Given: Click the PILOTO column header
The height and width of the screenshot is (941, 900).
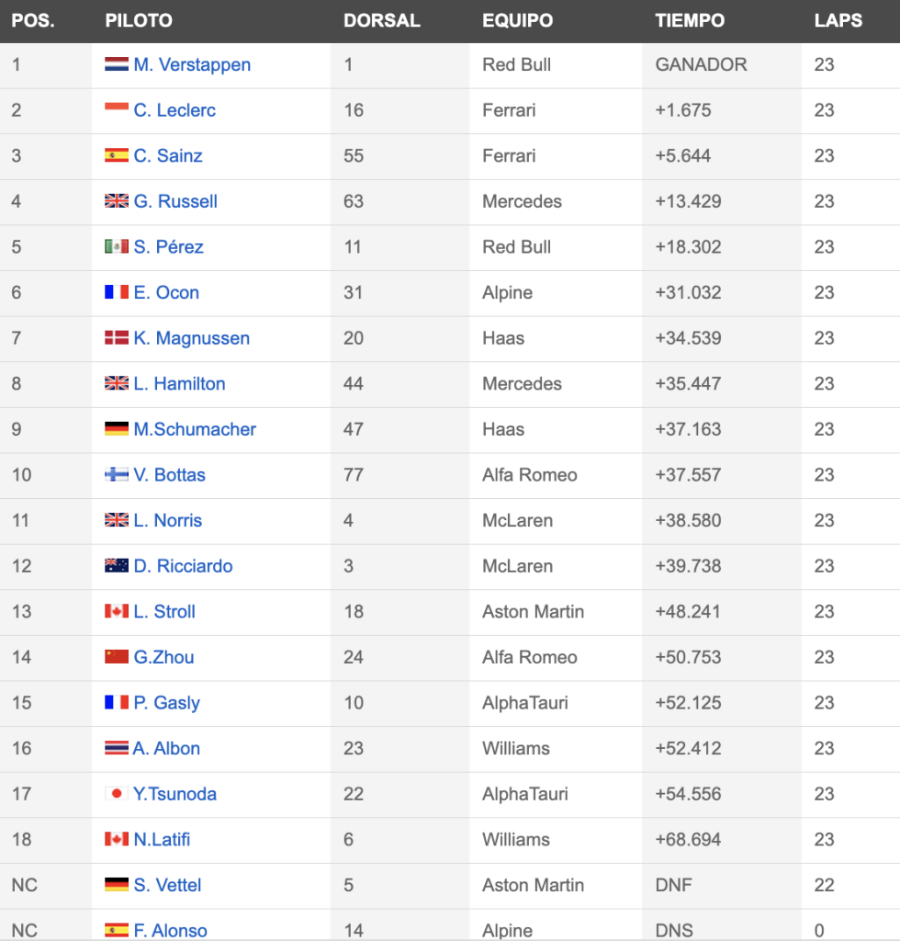Looking at the screenshot, I should (x=139, y=20).
